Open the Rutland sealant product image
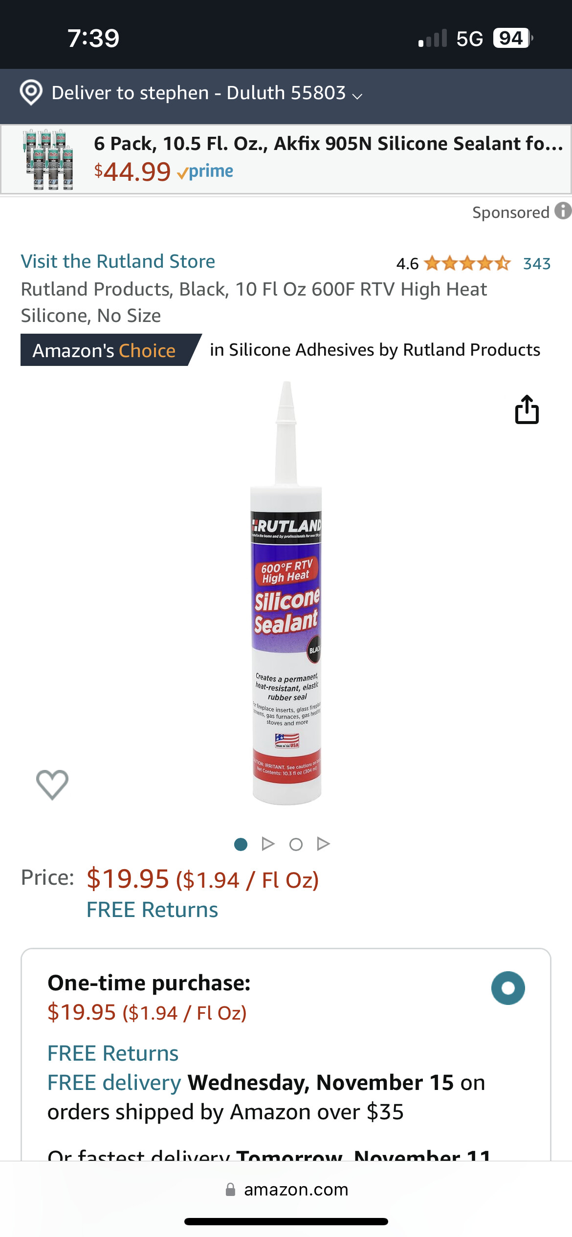This screenshot has height=1237, width=572. click(286, 593)
